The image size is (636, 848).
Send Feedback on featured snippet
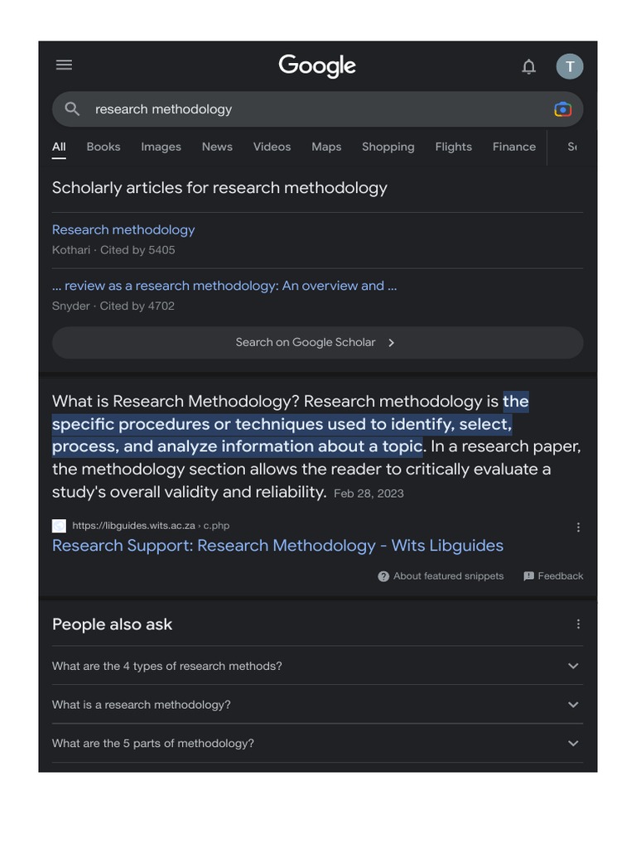point(553,576)
